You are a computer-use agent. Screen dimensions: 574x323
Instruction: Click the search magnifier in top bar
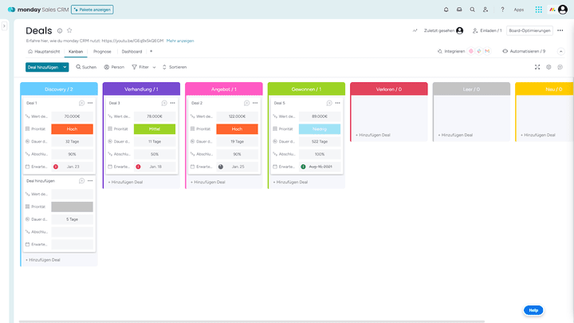pos(472,10)
